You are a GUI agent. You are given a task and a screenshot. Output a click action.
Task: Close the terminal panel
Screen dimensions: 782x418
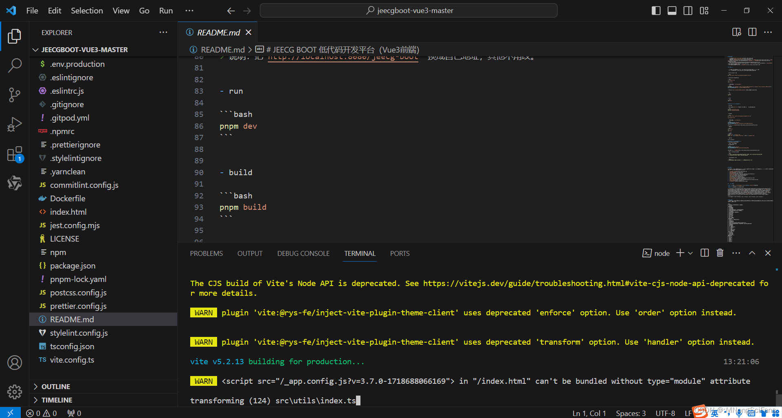pos(768,253)
